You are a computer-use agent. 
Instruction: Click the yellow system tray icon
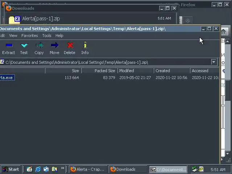click(201, 169)
